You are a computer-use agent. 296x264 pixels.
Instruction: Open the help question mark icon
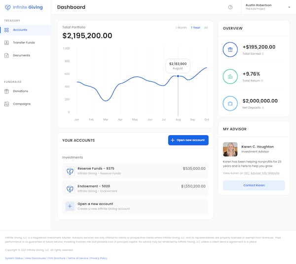point(230,7)
